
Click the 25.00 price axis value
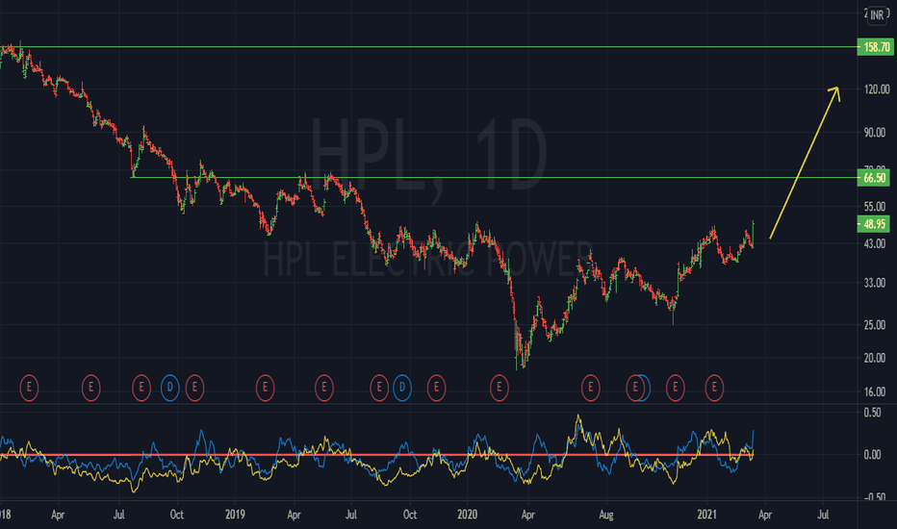[x=875, y=325]
